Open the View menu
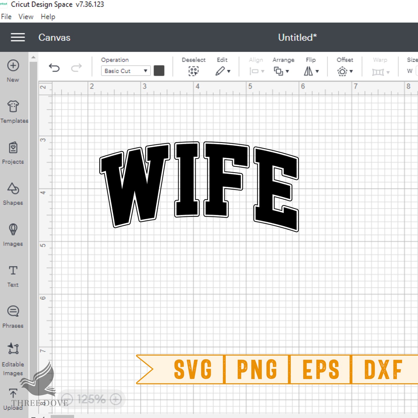This screenshot has height=418, width=418. pyautogui.click(x=26, y=17)
